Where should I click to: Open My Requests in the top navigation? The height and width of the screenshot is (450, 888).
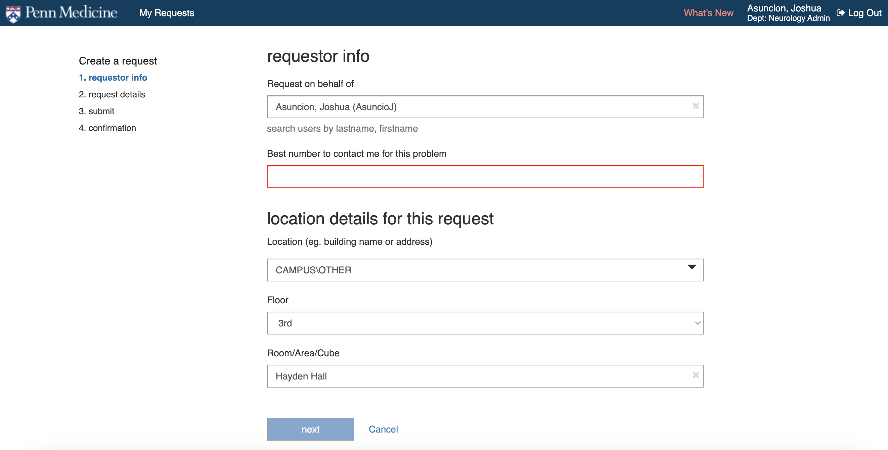tap(167, 13)
